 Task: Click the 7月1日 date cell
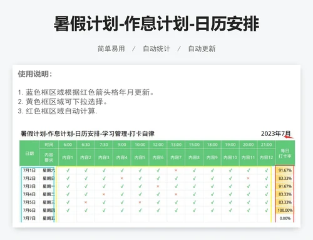(29, 170)
